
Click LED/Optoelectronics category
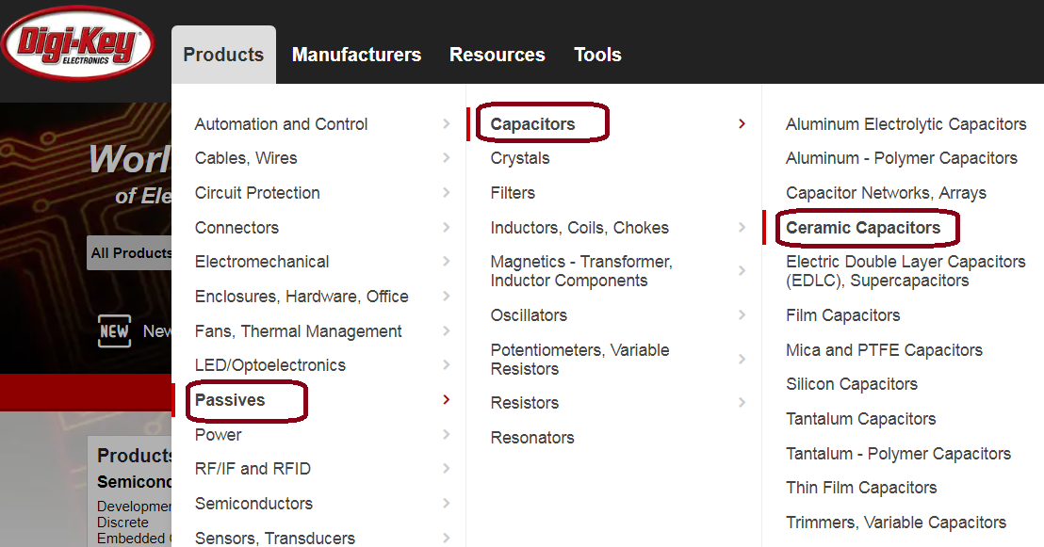coord(269,364)
